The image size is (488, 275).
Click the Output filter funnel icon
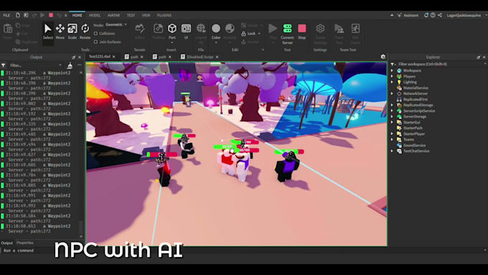point(4,65)
